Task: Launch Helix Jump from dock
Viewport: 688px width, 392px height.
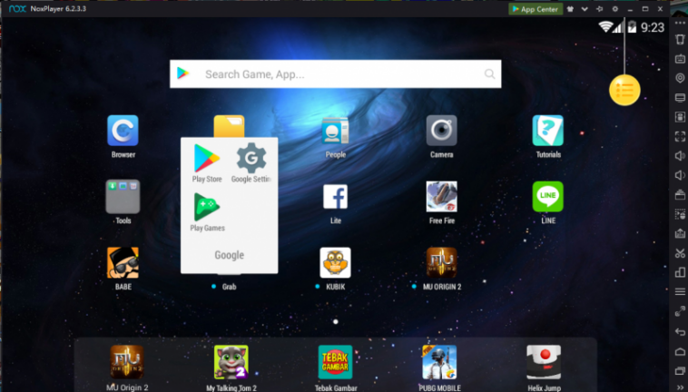Action: coord(544,362)
